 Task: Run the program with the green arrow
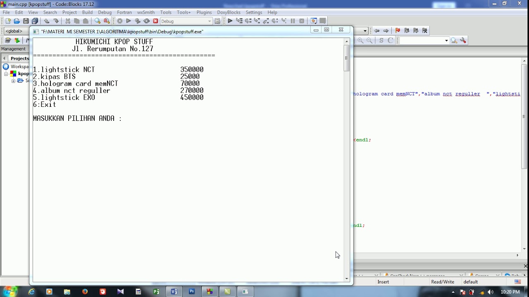[x=129, y=21]
